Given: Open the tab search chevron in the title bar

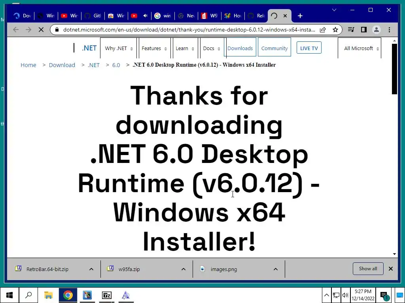Looking at the screenshot, I should click(334, 10).
